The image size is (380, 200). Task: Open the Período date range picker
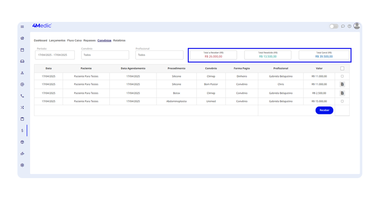[55, 55]
